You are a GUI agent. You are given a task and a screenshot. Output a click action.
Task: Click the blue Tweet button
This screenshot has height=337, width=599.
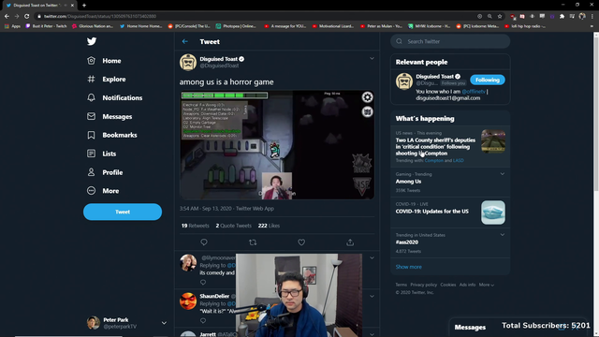pyautogui.click(x=123, y=212)
